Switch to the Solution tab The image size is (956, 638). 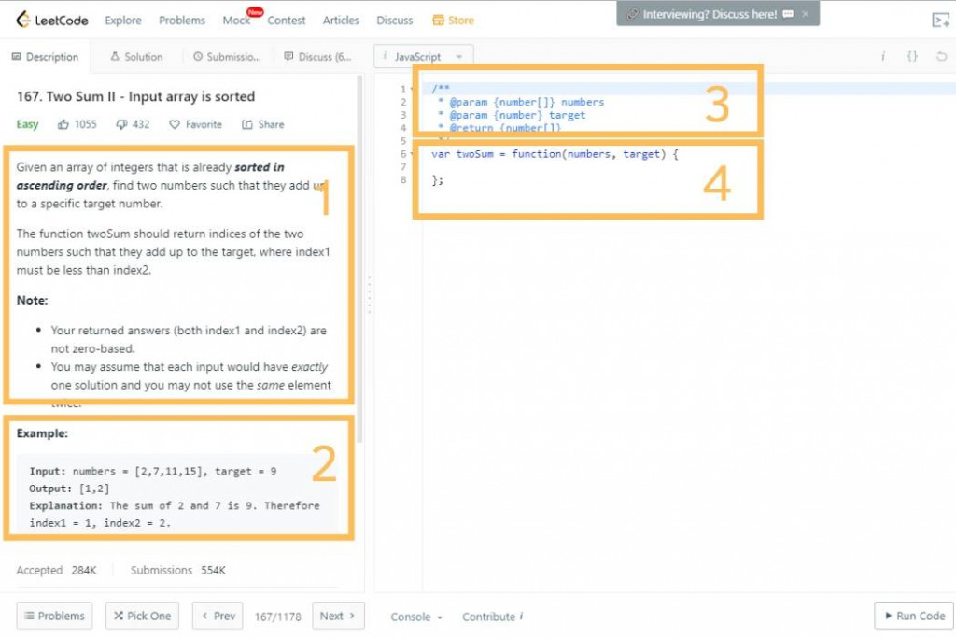(136, 57)
